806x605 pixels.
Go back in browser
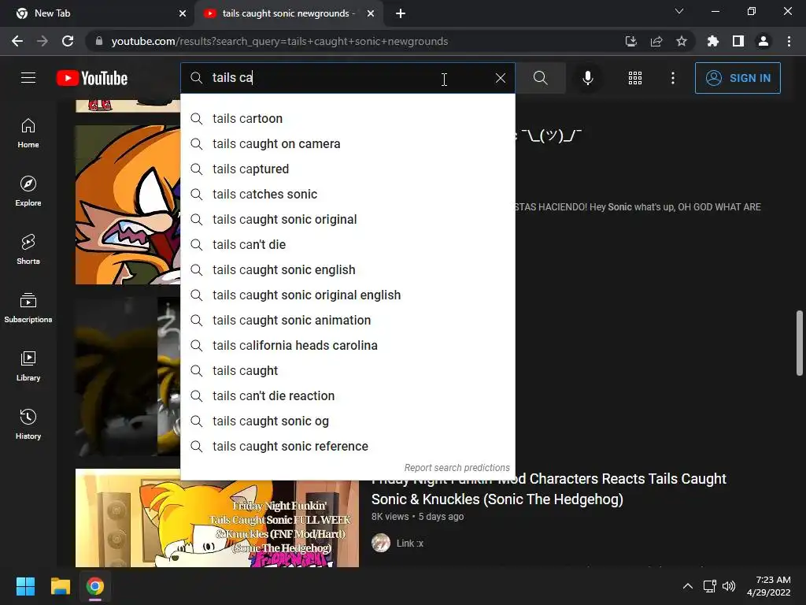coord(17,41)
